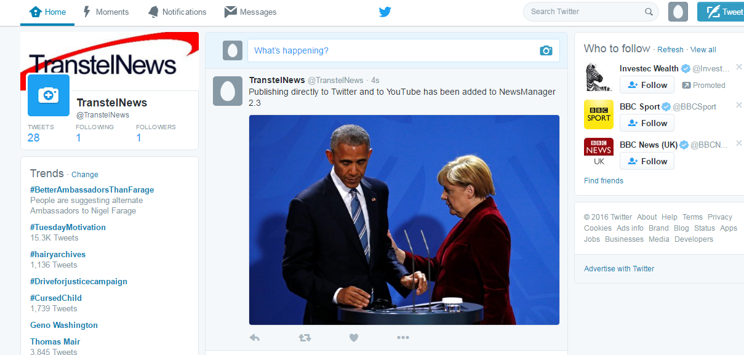Add a profile photo via camera icon
The height and width of the screenshot is (355, 744).
coord(49,95)
